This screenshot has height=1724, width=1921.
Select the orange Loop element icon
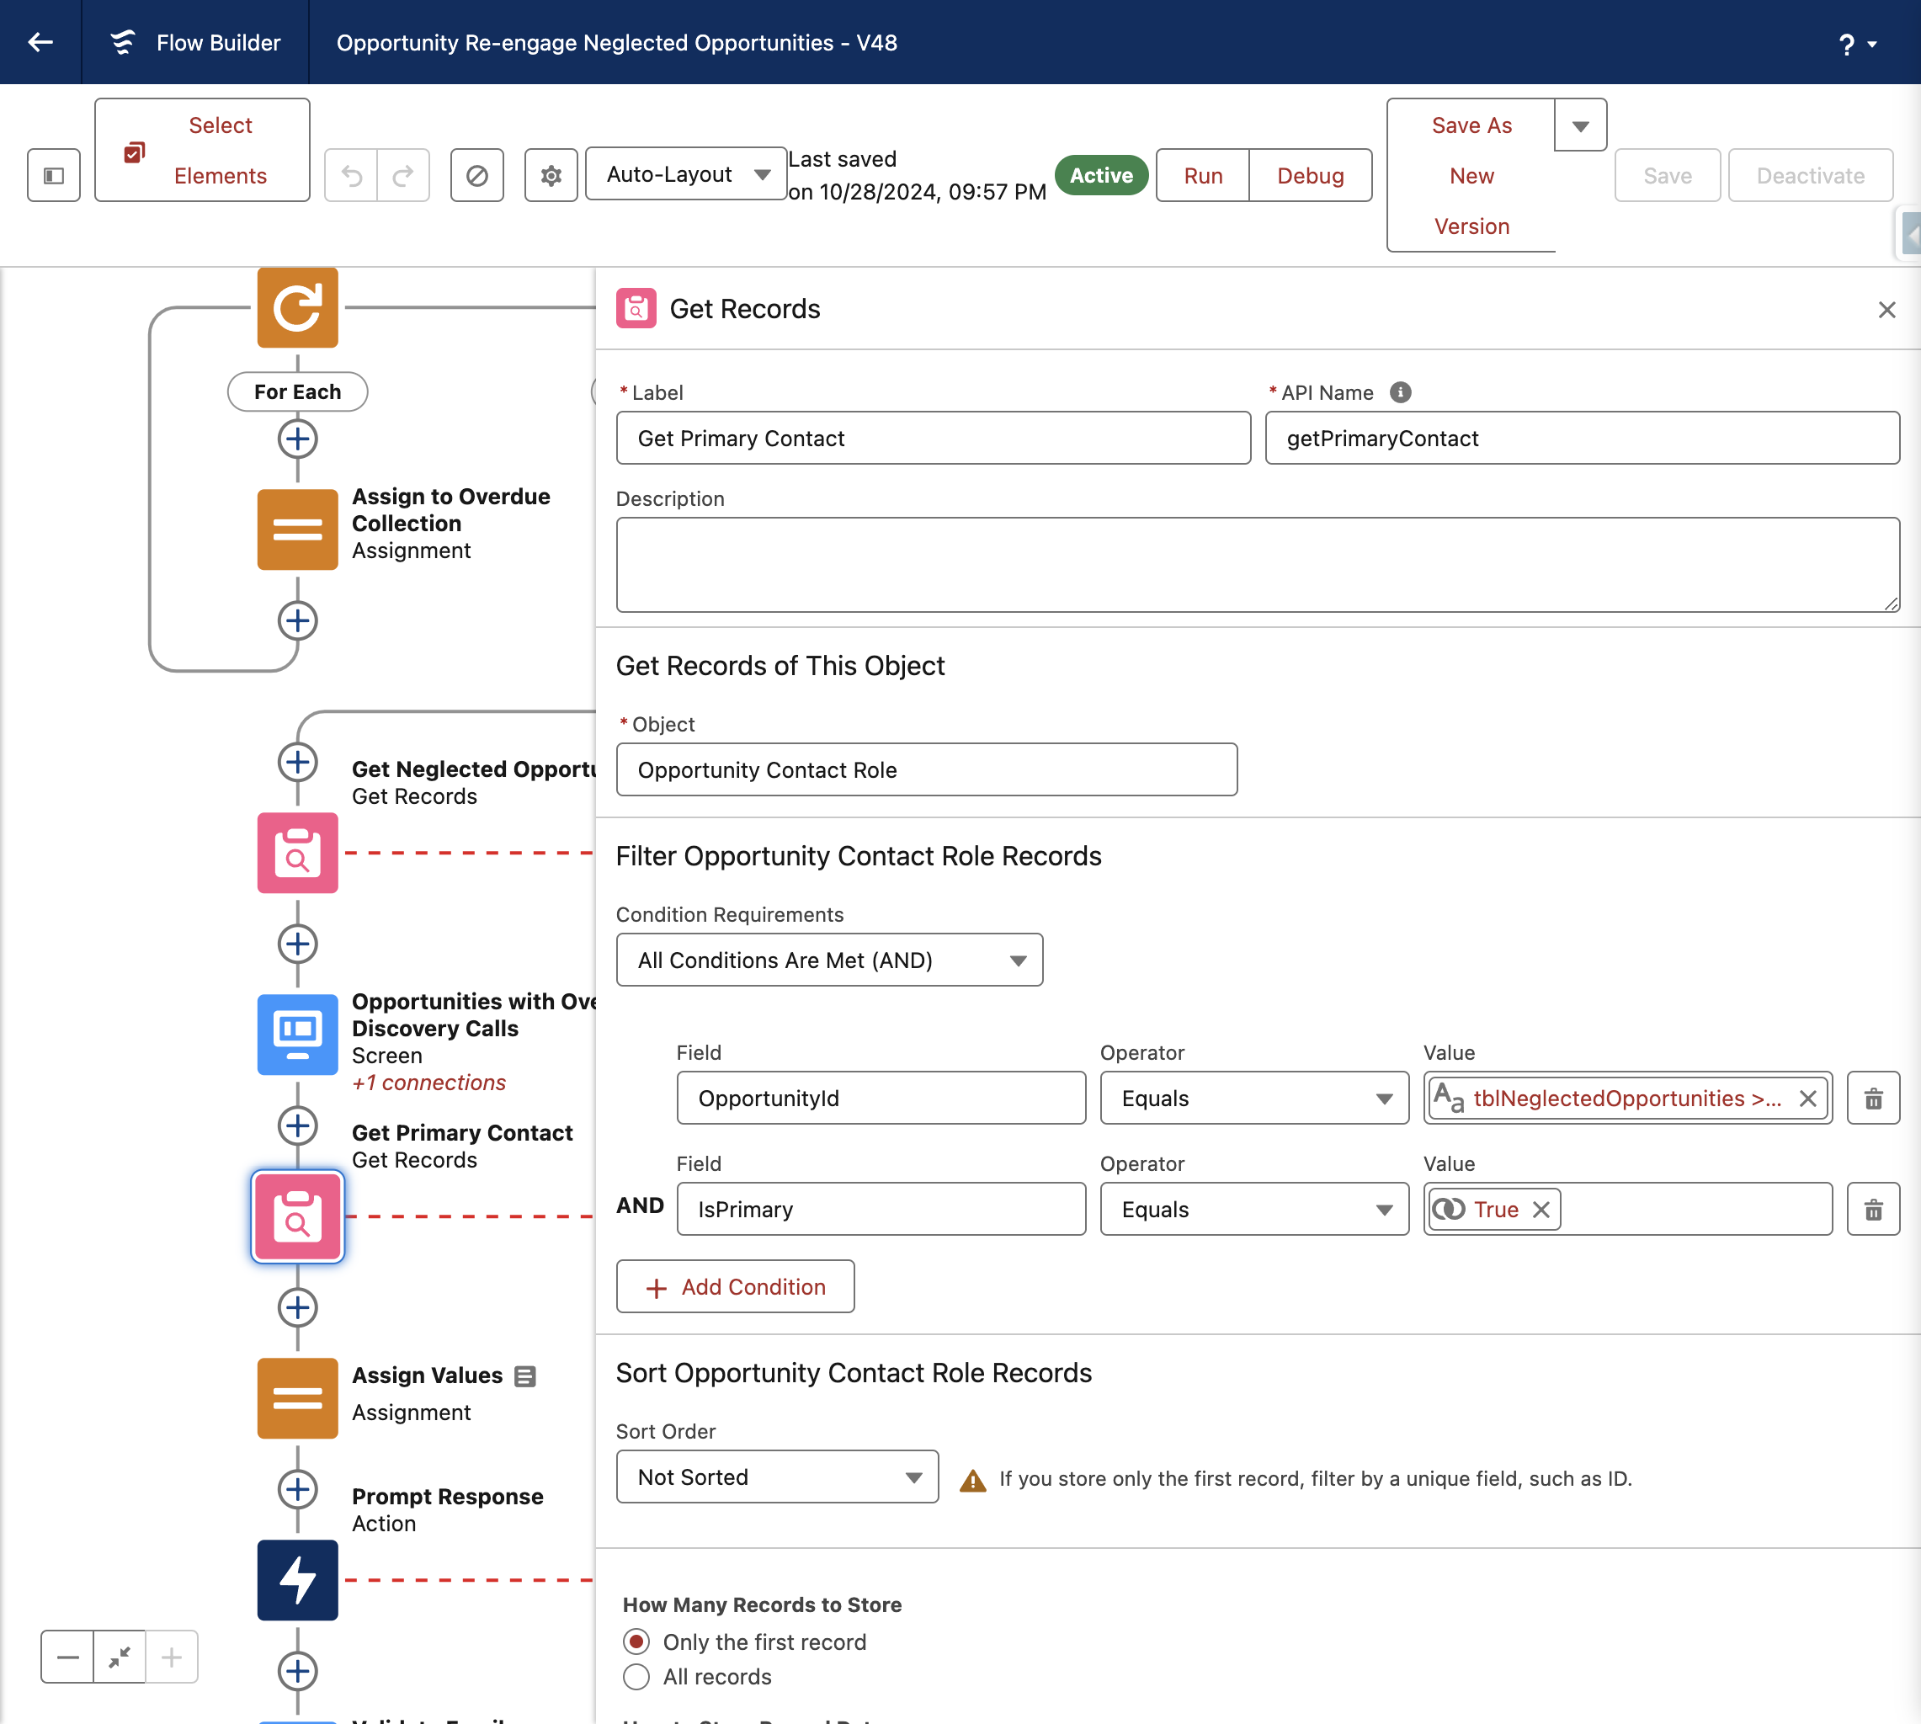coord(297,308)
